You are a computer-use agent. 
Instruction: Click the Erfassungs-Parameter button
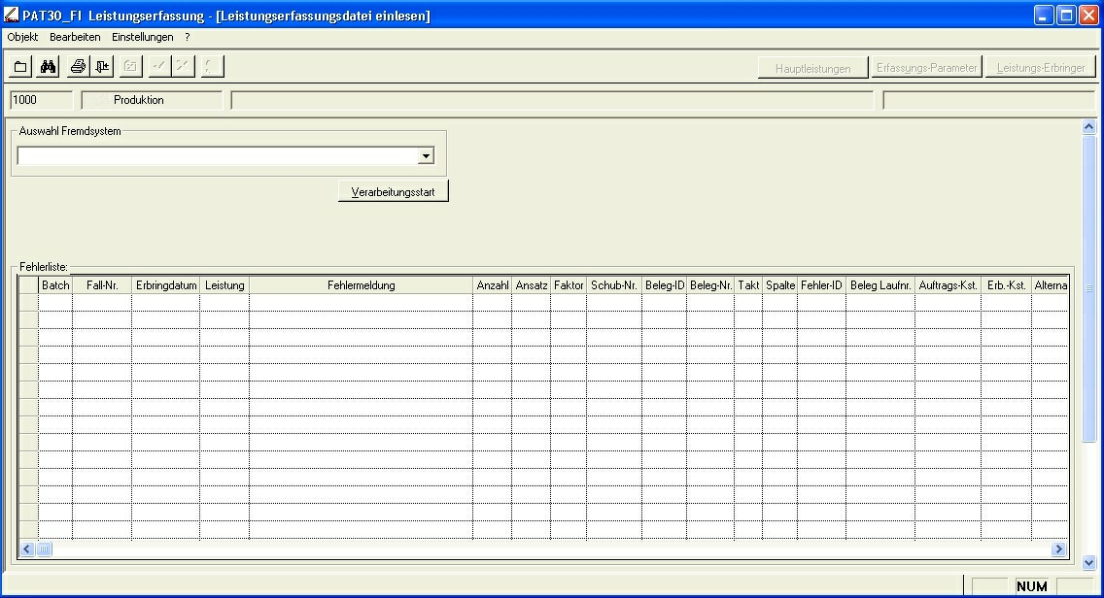coord(926,68)
